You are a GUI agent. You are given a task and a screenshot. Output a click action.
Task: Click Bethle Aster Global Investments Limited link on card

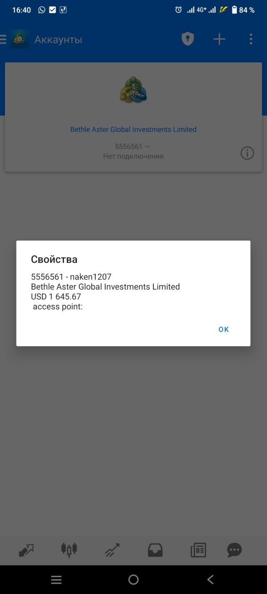[133, 130]
